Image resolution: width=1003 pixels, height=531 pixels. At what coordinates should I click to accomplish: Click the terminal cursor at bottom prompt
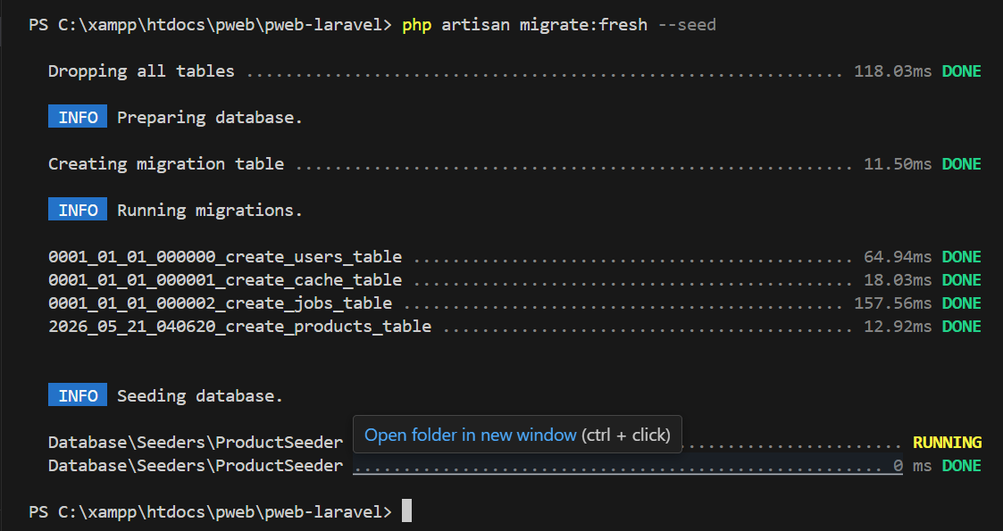pyautogui.click(x=407, y=511)
